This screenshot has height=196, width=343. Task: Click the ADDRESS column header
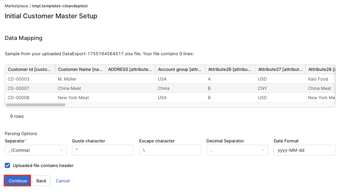[130, 69]
